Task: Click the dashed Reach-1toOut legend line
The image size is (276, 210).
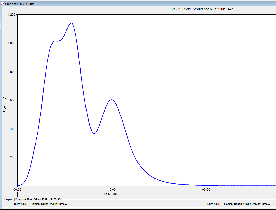Action: coord(201,204)
